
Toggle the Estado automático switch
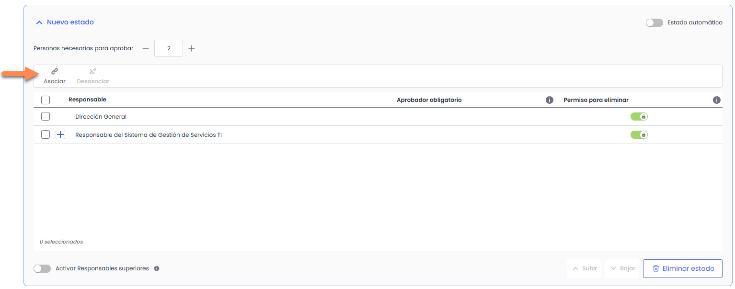654,22
